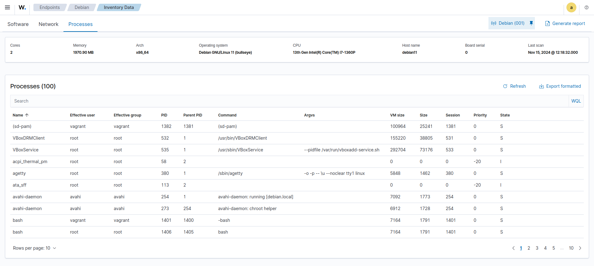594x266 pixels.
Task: Sort by Argvs column header
Action: click(309, 115)
